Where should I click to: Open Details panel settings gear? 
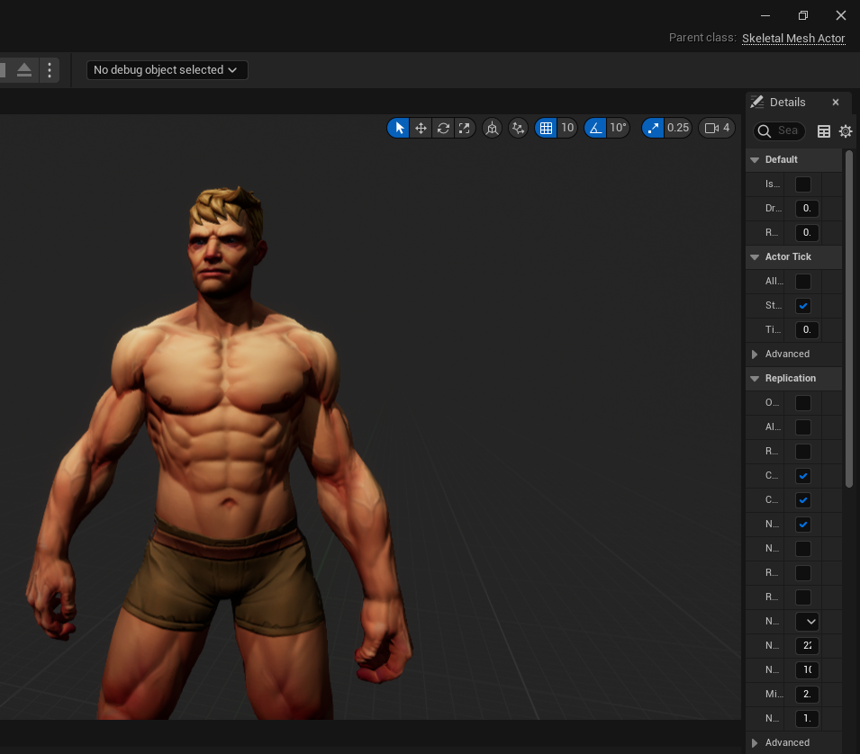coord(846,131)
